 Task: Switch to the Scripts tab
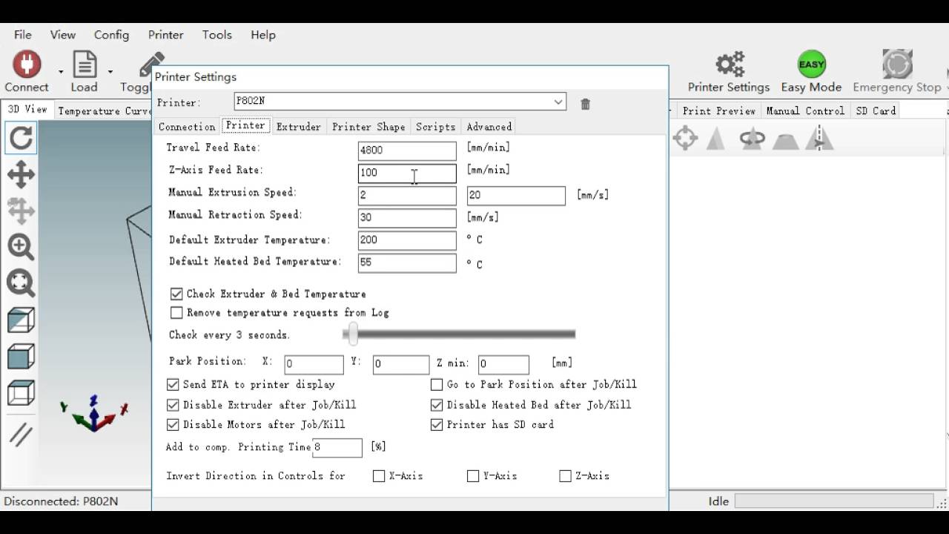(x=435, y=127)
